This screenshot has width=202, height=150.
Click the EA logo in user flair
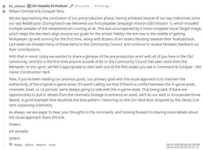(29, 6)
